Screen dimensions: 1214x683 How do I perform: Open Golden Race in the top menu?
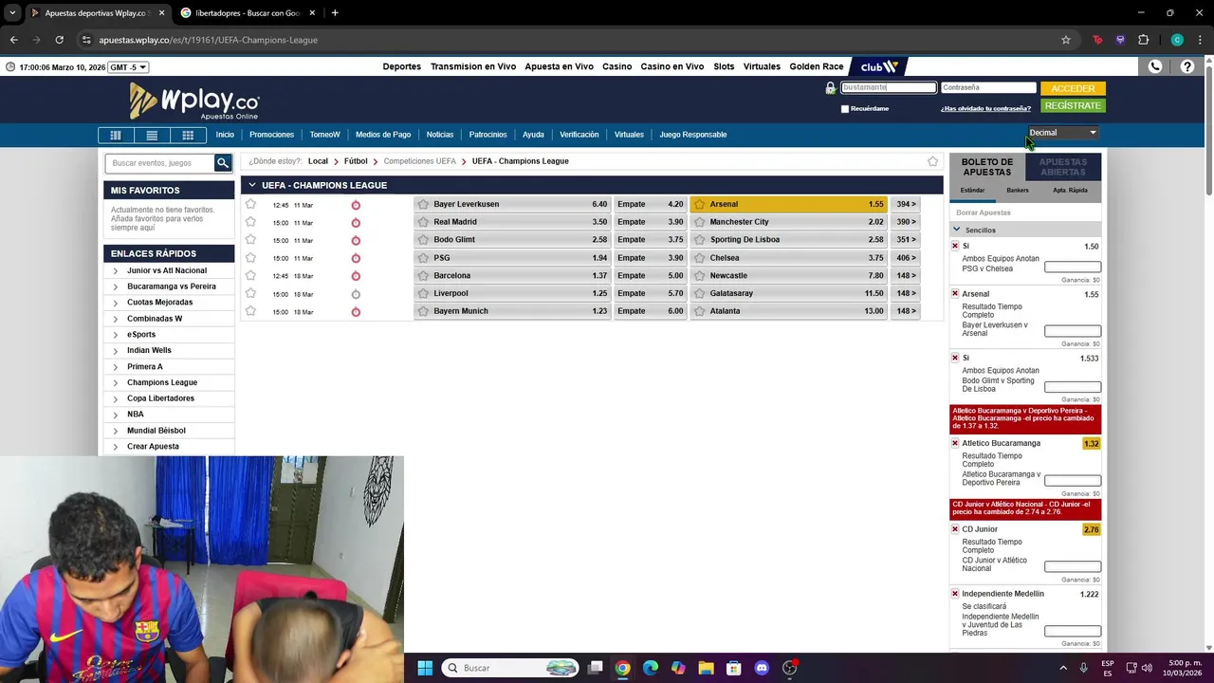(x=817, y=66)
